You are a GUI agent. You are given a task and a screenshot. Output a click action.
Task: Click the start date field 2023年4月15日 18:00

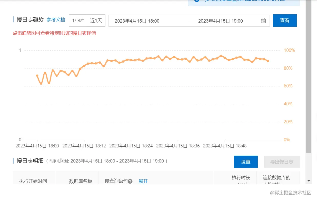(137, 21)
